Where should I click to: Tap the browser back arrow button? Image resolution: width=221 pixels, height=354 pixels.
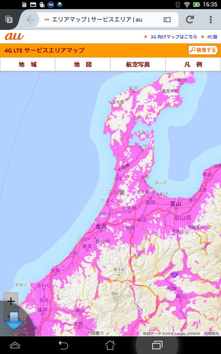(30, 20)
